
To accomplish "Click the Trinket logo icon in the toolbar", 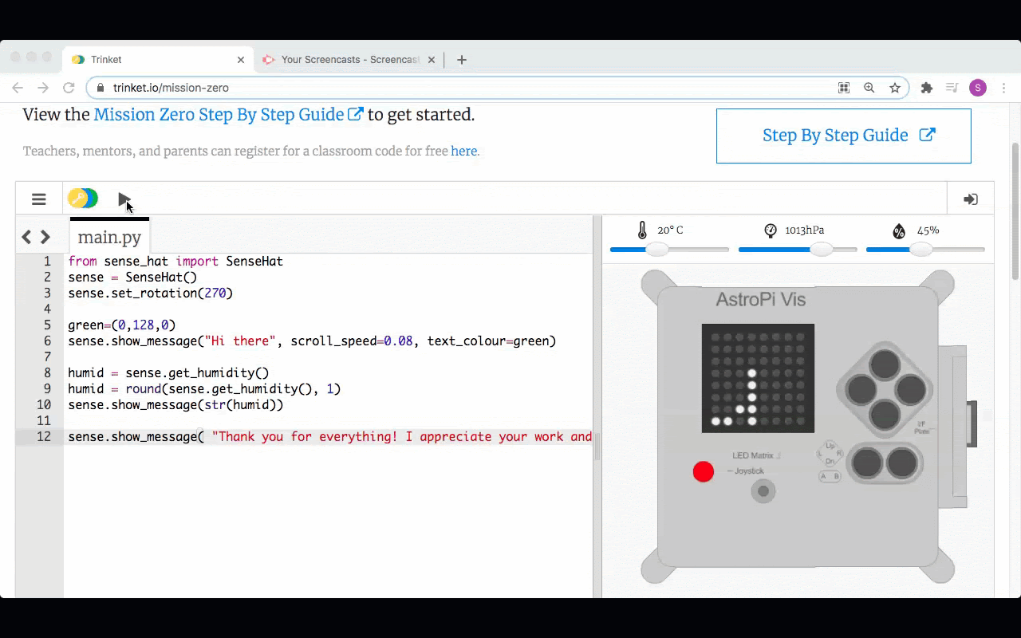I will coord(83,199).
